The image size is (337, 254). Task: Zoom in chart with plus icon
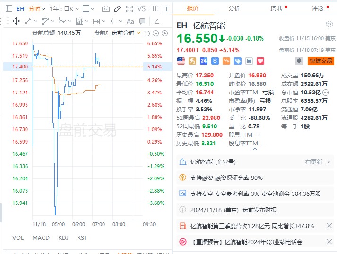[x=164, y=33]
